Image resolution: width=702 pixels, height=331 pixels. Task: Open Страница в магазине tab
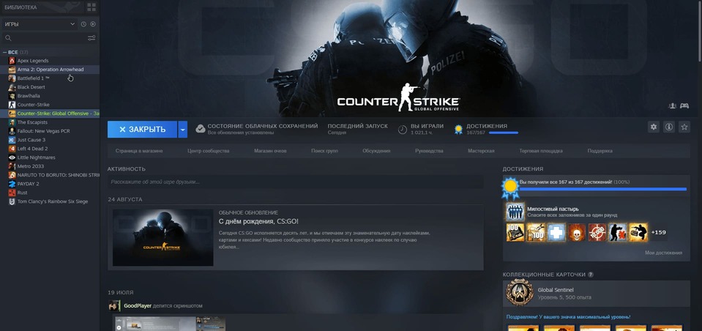[x=139, y=151]
